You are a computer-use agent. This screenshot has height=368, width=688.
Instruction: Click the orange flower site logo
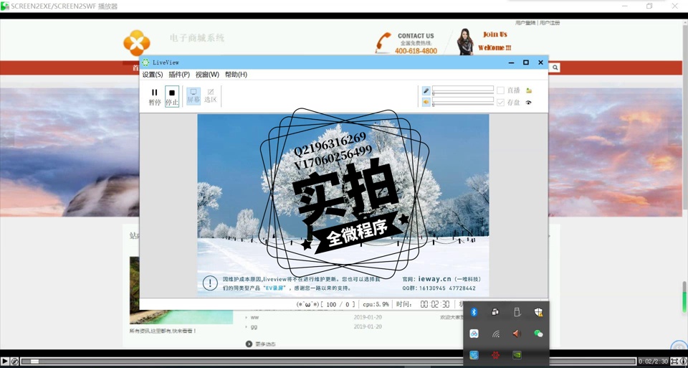[x=136, y=42]
